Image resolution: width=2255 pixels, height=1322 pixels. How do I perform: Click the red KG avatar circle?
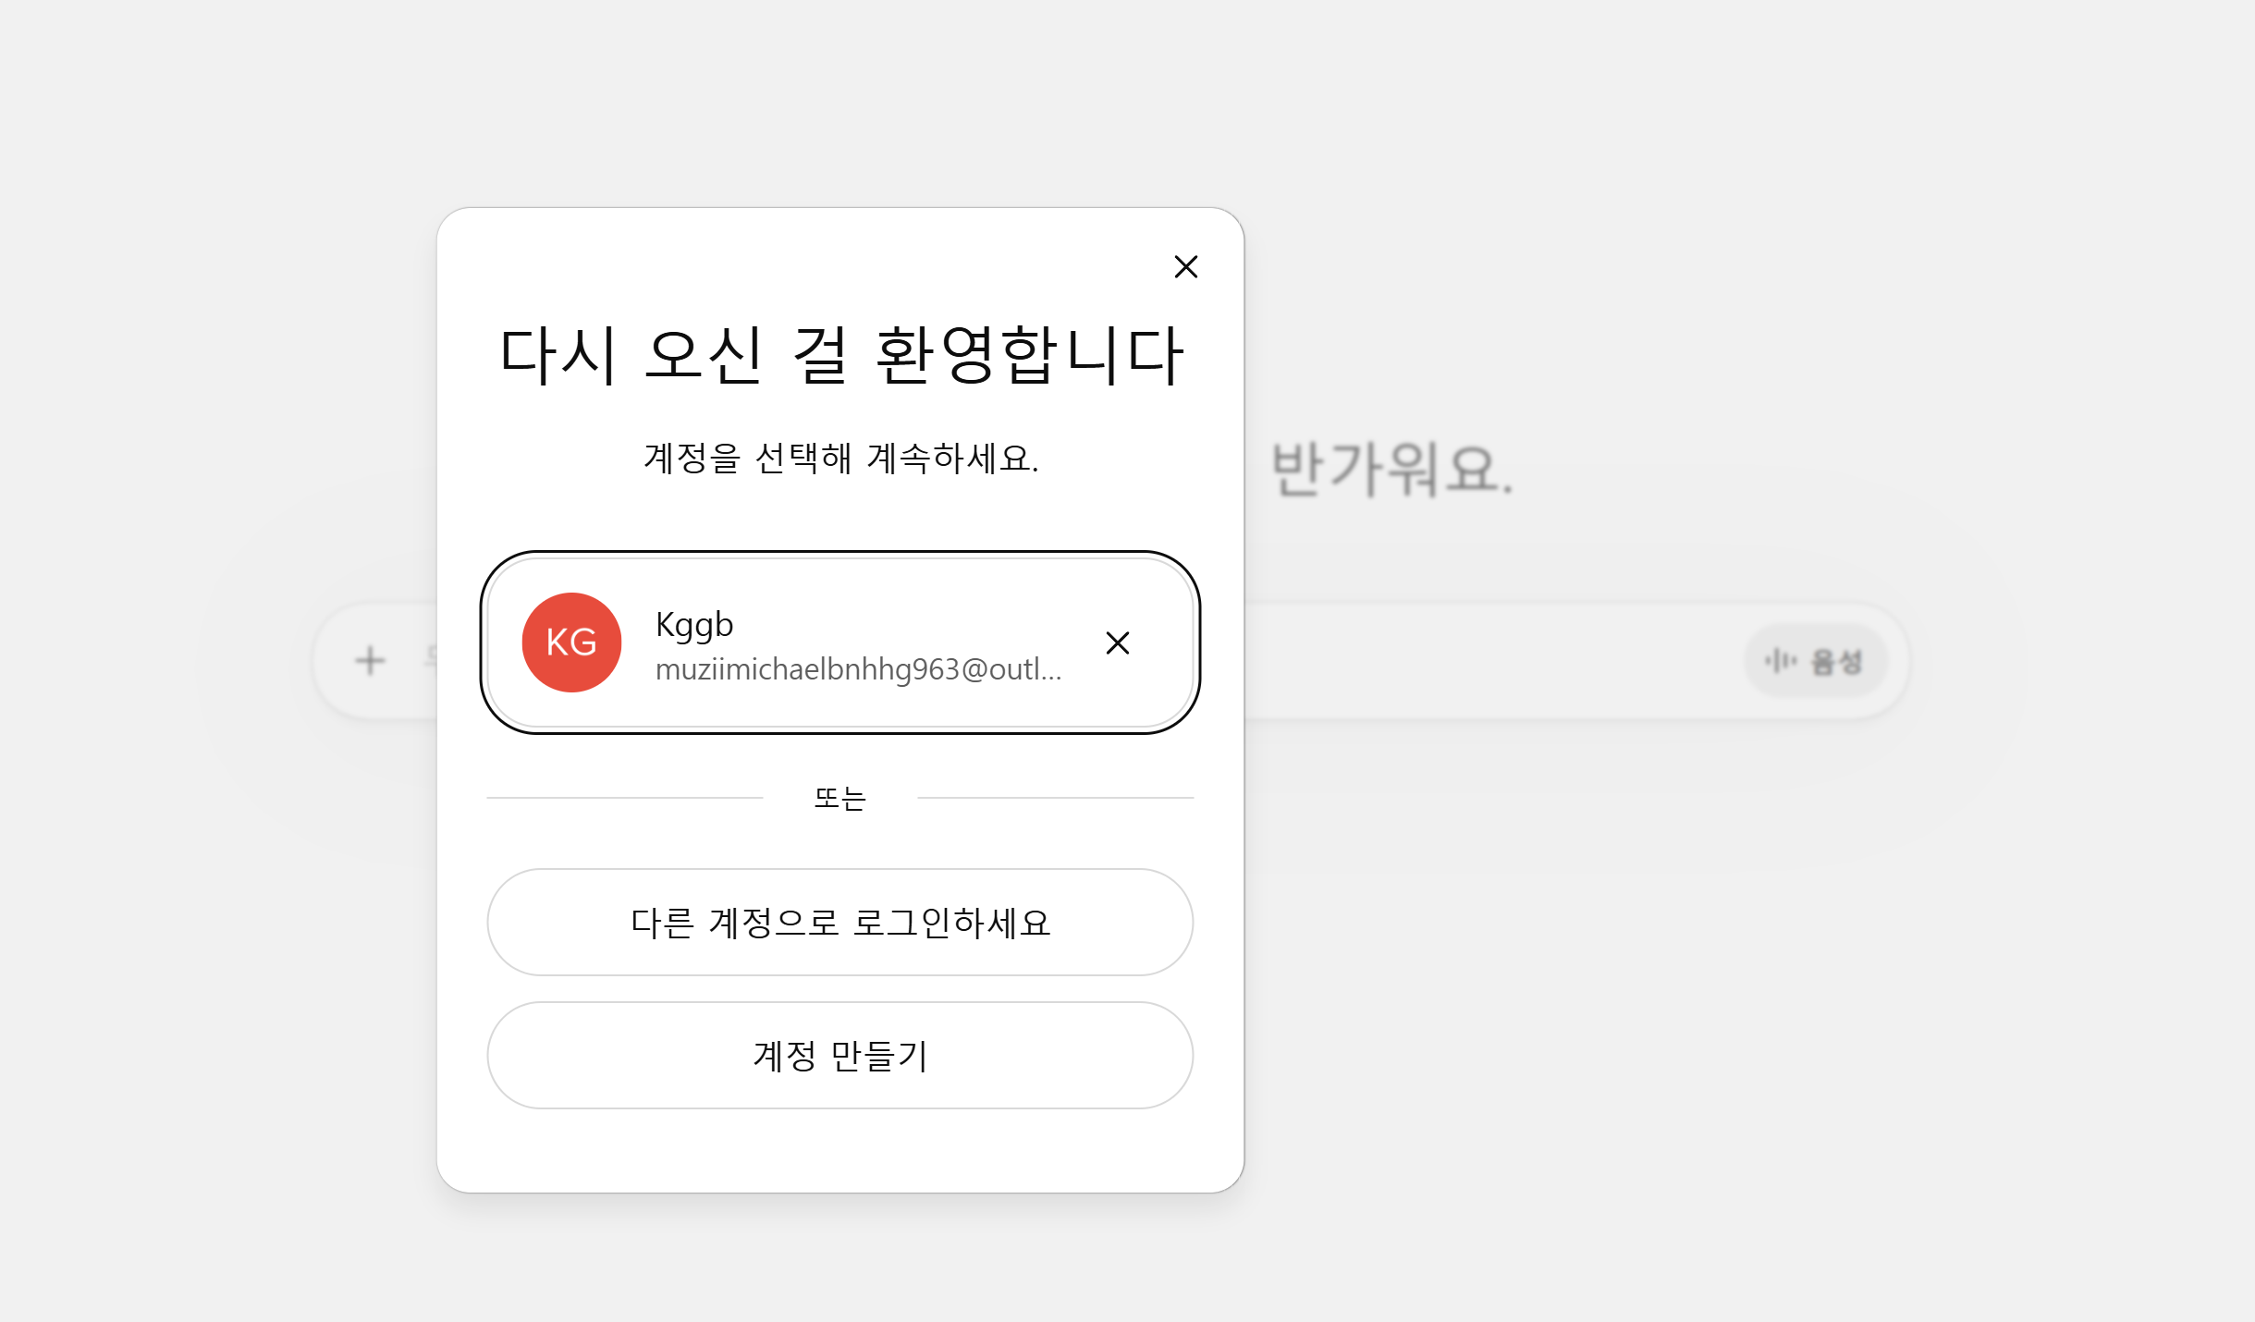[571, 643]
